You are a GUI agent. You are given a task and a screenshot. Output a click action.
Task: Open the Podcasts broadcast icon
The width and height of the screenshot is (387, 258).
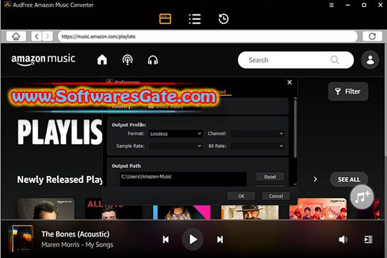click(x=127, y=60)
